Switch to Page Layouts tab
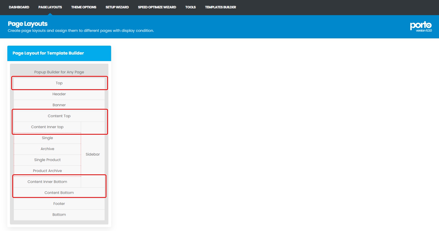The width and height of the screenshot is (439, 231). [50, 7]
